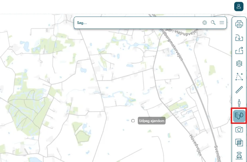This screenshot has height=162, width=247.
Task: Open the import data tool
Action: click(239, 38)
